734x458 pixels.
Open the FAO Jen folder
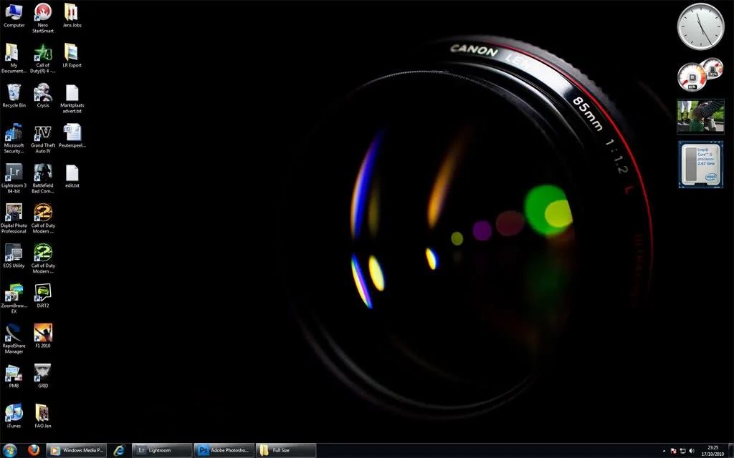pyautogui.click(x=42, y=416)
